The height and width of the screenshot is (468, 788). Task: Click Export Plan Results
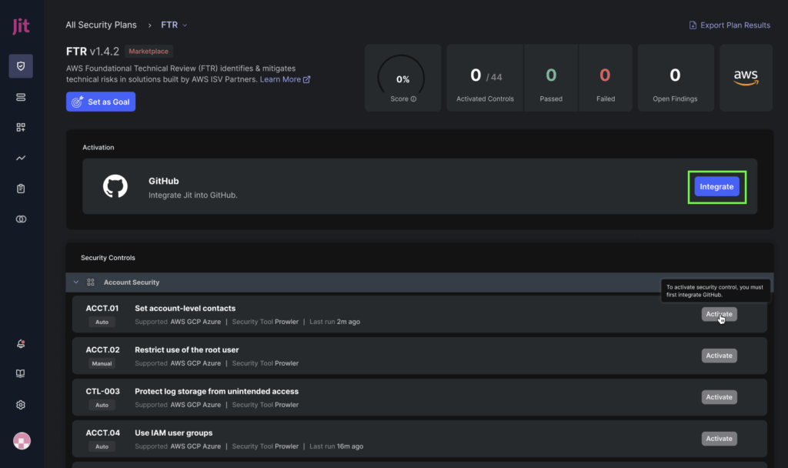pos(730,25)
